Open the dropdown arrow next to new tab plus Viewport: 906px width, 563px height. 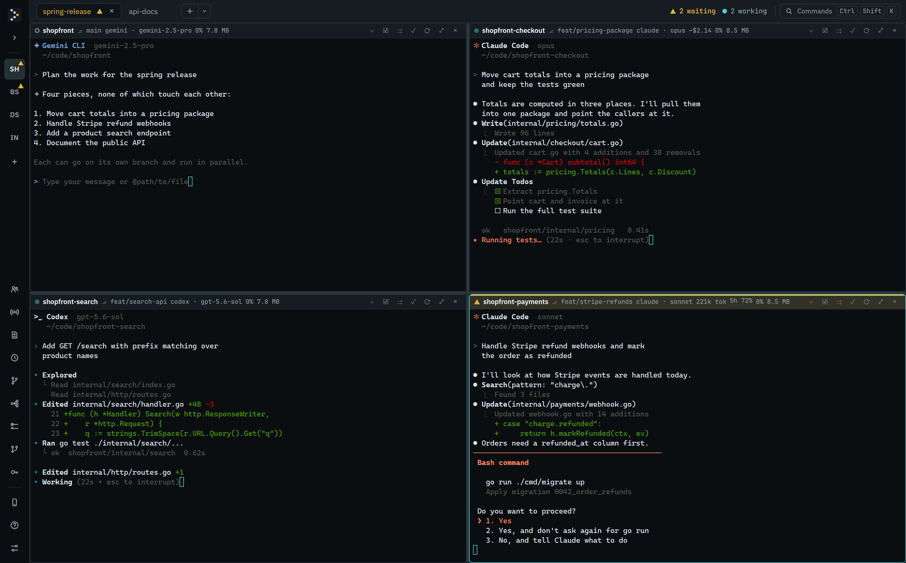204,11
